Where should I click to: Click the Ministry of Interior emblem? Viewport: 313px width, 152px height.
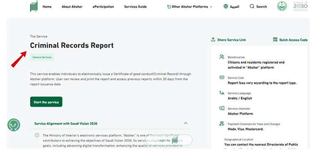[282, 6]
